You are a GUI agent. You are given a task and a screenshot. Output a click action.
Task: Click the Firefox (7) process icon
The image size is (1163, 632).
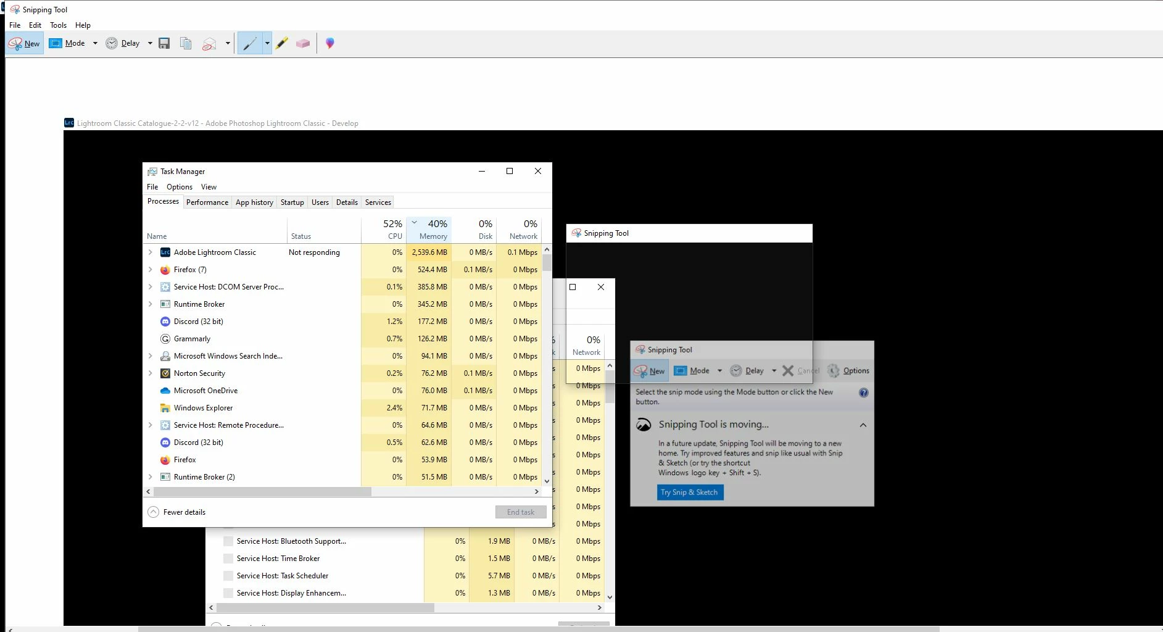point(165,270)
